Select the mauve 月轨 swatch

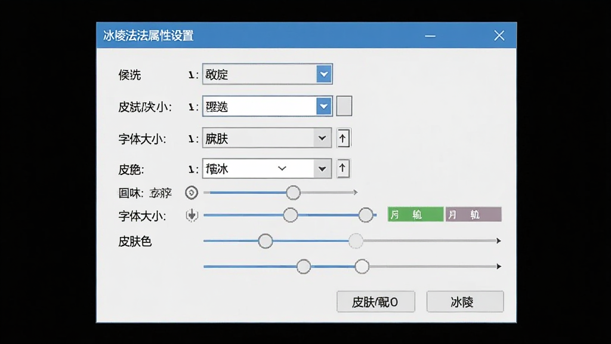(473, 214)
